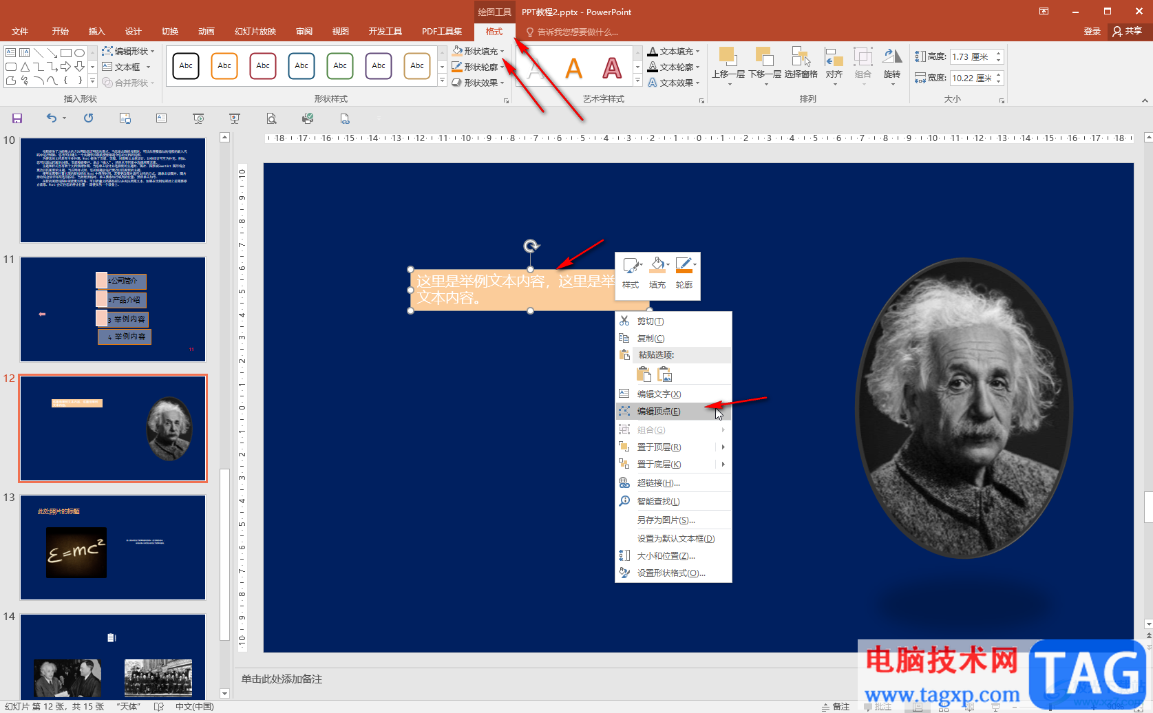Paste as picture option icon
The width and height of the screenshot is (1153, 713).
664,374
